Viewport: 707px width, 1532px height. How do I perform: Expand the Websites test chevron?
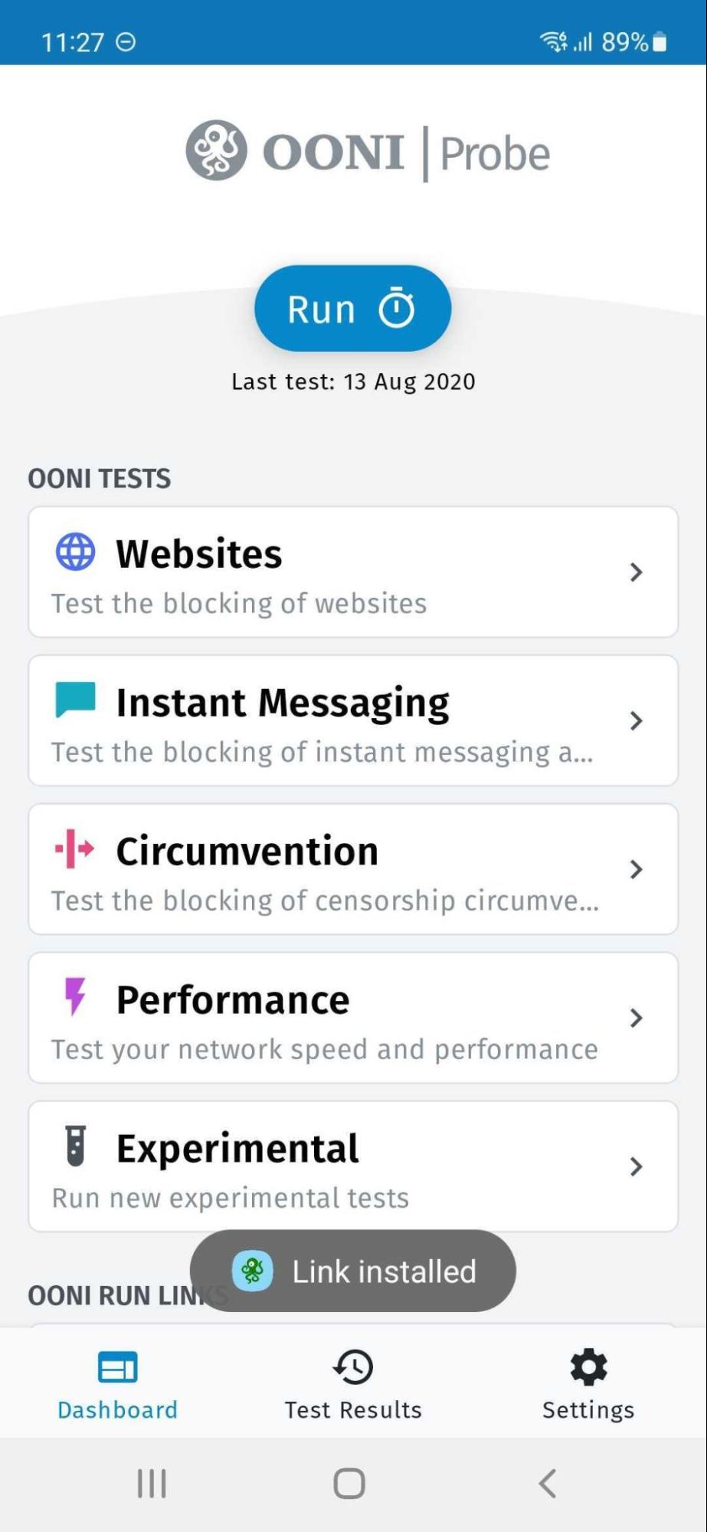click(x=636, y=572)
